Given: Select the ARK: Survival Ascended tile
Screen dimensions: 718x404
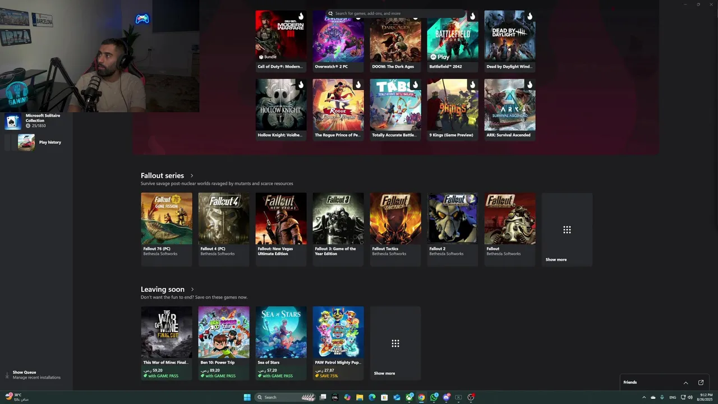Looking at the screenshot, I should pyautogui.click(x=510, y=109).
